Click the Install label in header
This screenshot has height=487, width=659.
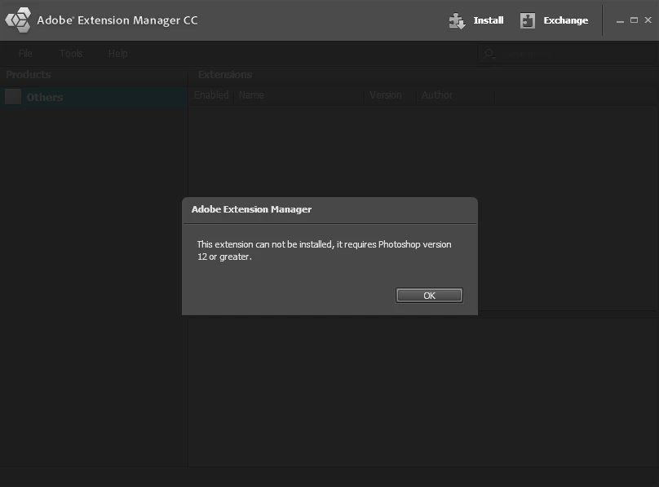[x=489, y=20]
